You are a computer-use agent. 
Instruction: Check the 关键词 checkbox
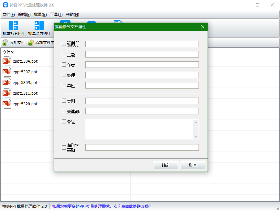64,111
